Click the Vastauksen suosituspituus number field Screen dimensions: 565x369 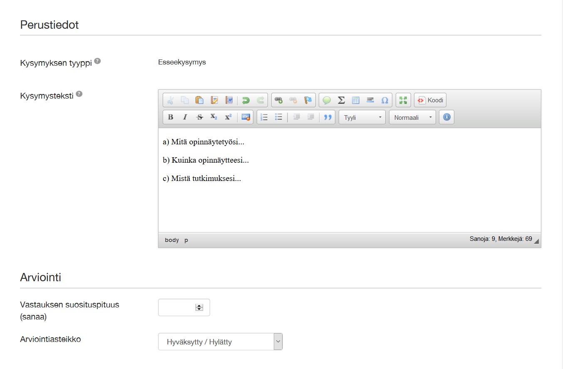(184, 307)
